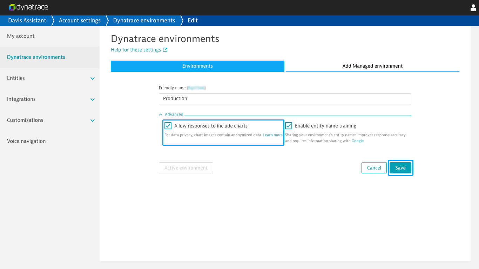Open the user profile icon

click(473, 8)
